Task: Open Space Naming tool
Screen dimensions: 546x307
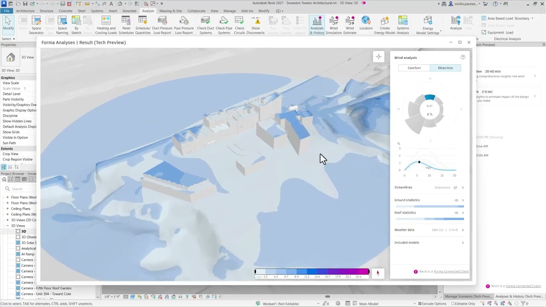Action: coord(62,25)
